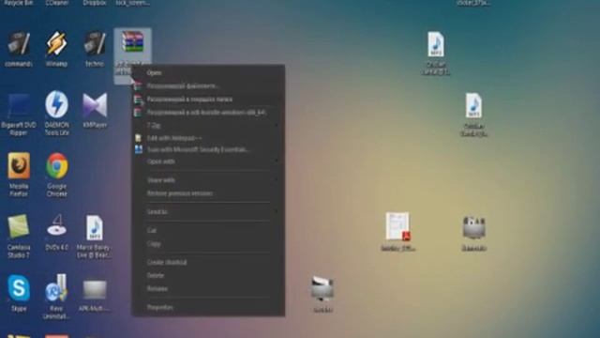
Task: Choose Cut from the context menu
Action: pyautogui.click(x=208, y=230)
